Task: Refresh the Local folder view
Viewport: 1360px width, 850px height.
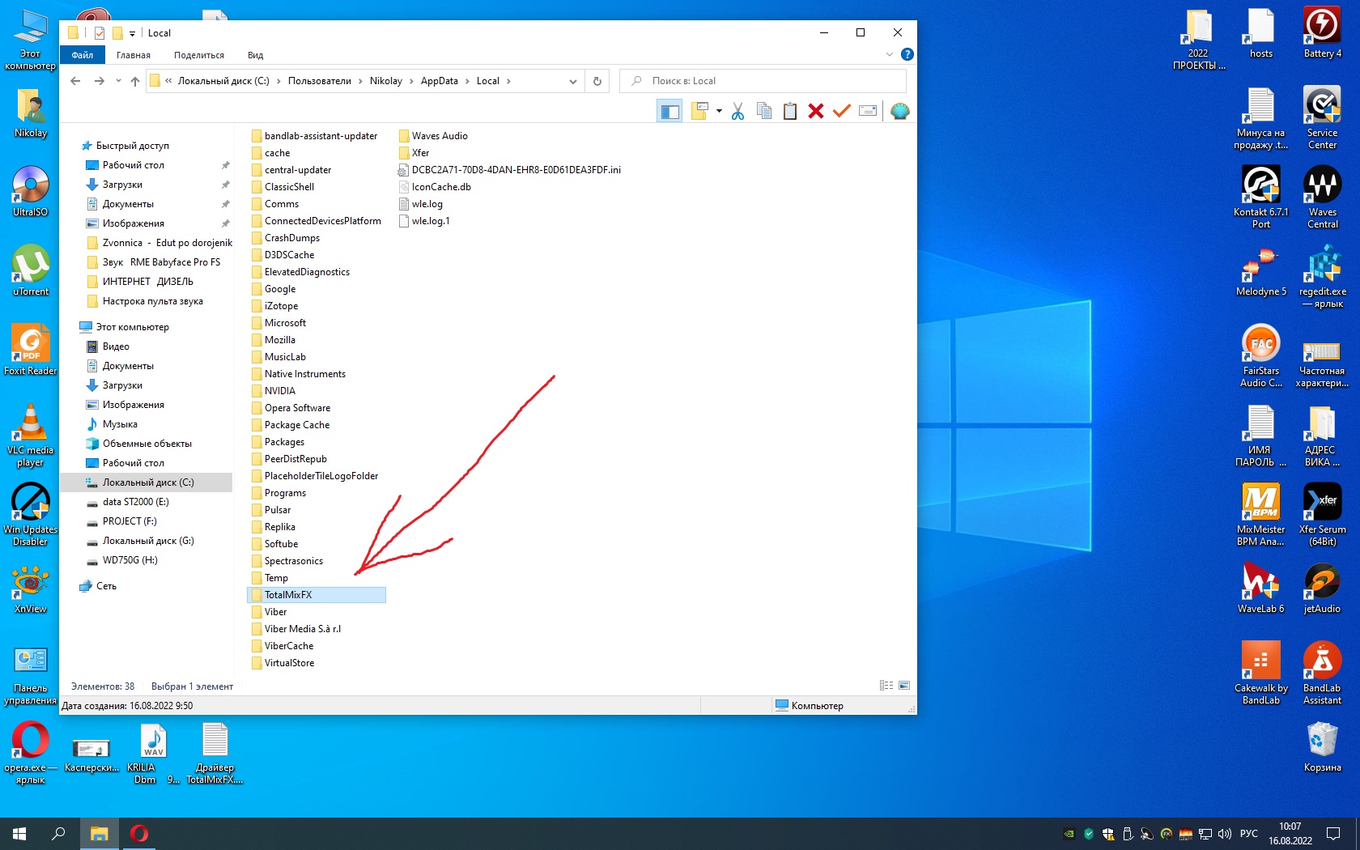Action: (x=597, y=81)
